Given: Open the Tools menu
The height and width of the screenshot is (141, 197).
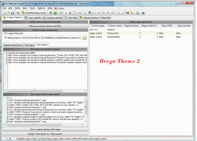Looking at the screenshot, I should point(32,8).
